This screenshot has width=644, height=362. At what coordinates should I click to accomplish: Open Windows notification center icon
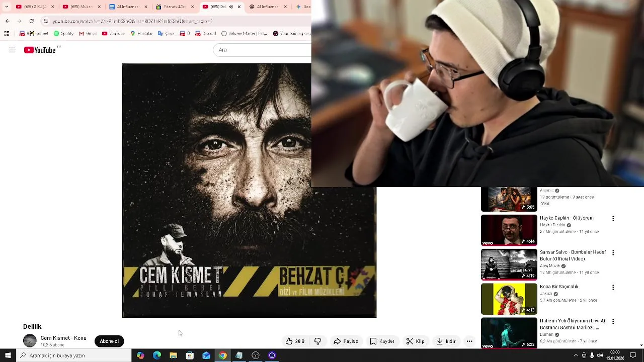[633, 355]
